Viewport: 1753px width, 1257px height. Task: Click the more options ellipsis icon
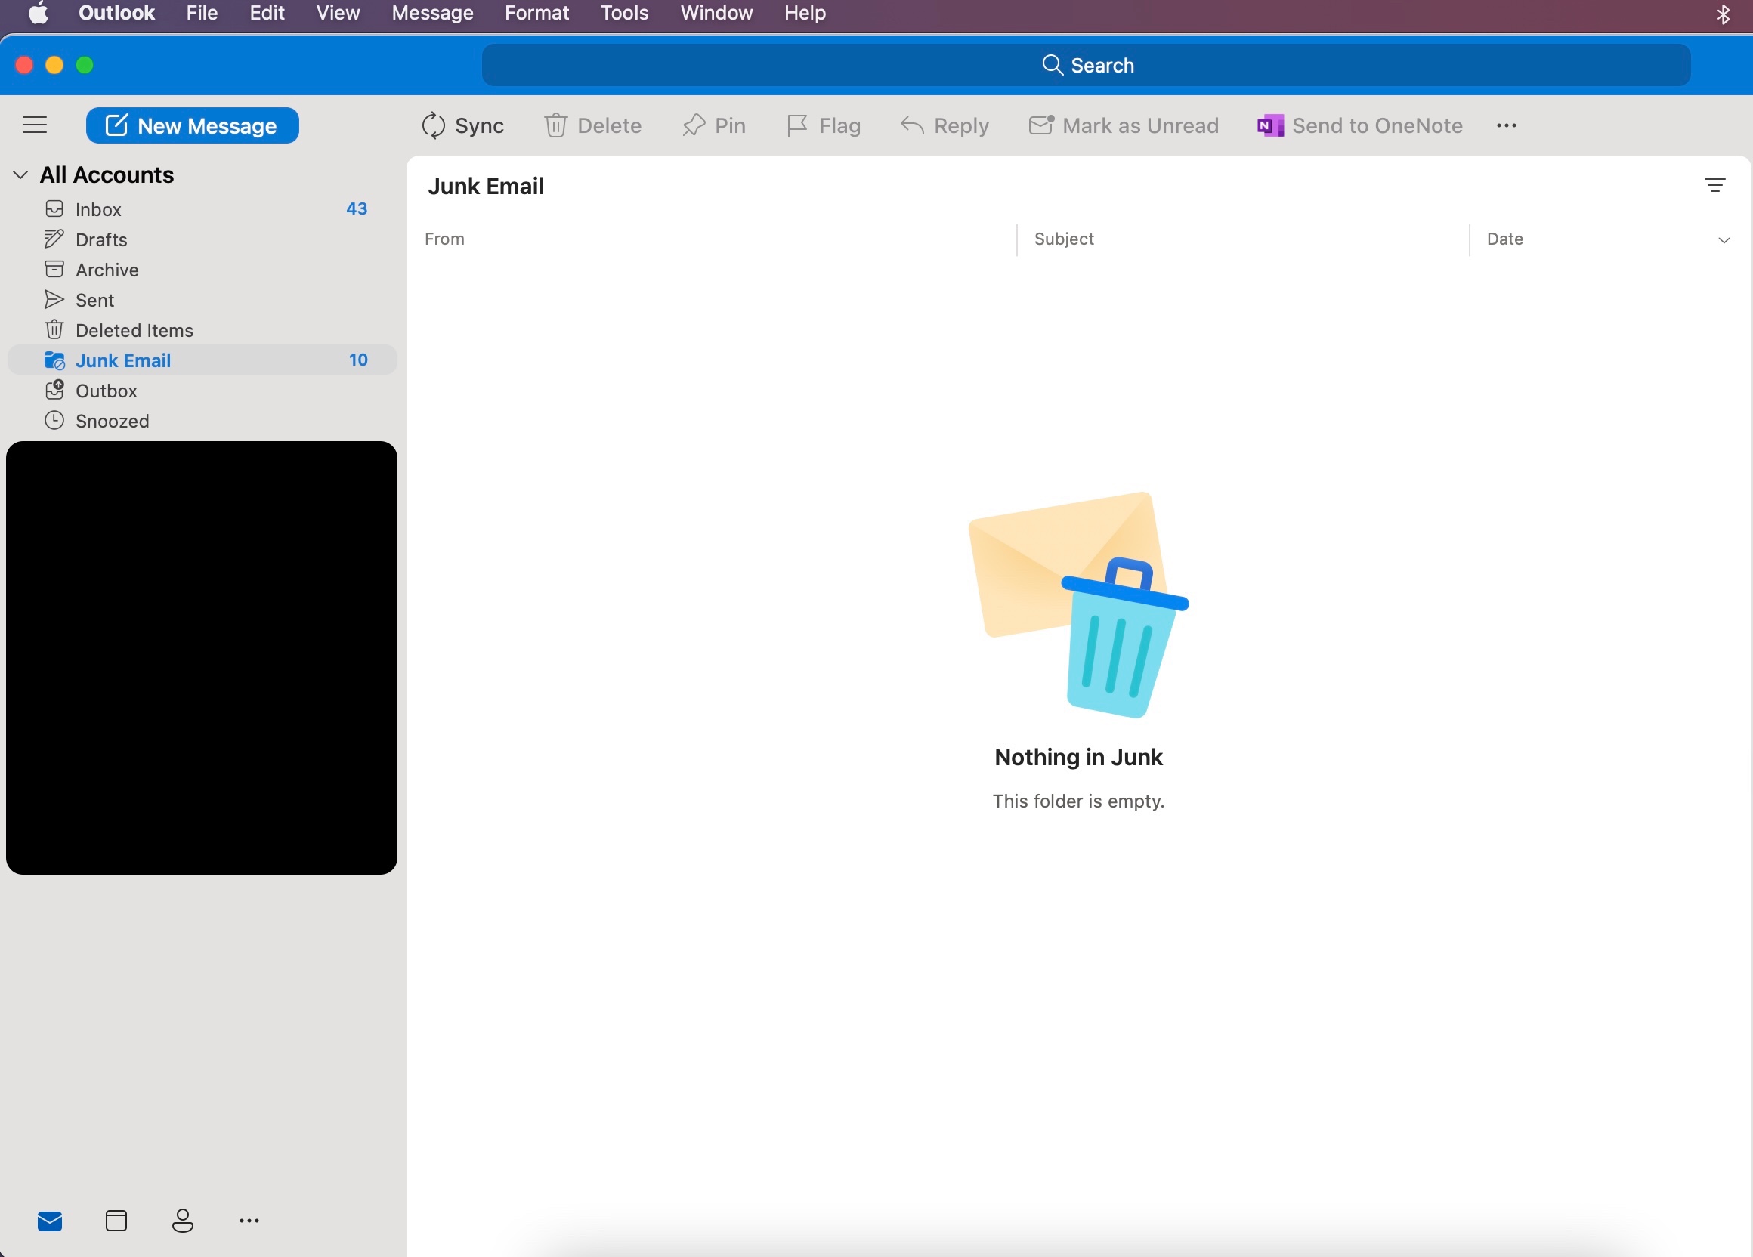click(x=1507, y=125)
